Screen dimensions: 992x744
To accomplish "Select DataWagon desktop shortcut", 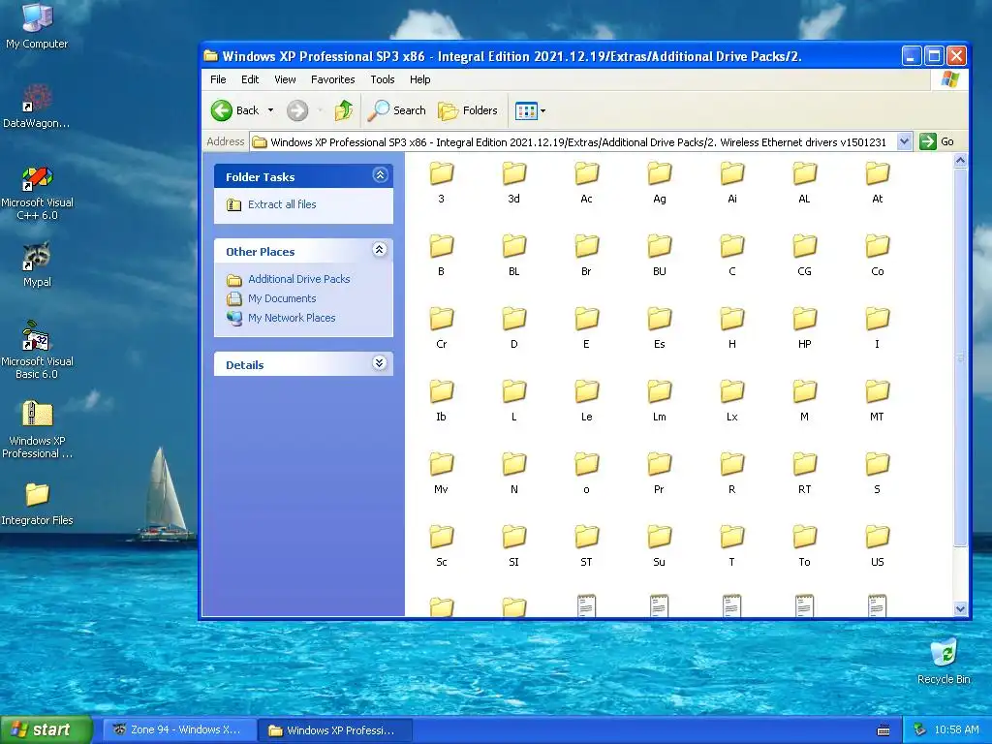I will tap(36, 106).
